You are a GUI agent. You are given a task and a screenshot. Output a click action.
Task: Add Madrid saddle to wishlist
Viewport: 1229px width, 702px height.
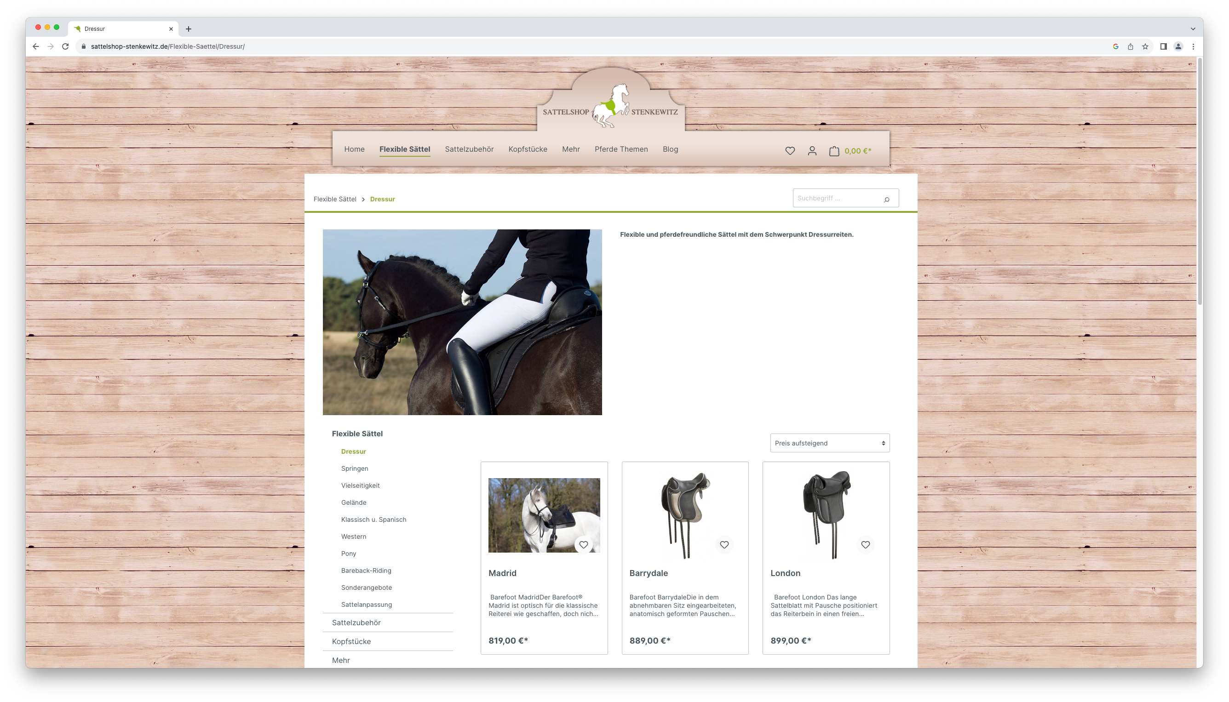[x=583, y=545]
